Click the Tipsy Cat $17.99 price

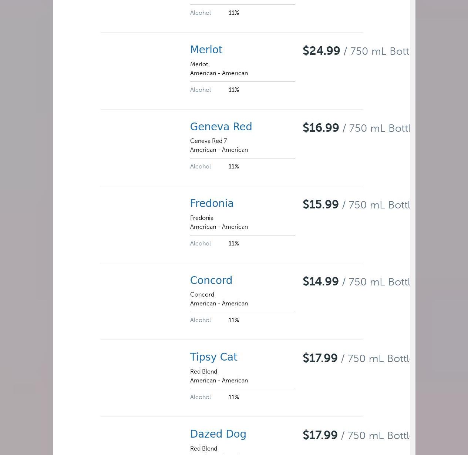click(x=320, y=358)
